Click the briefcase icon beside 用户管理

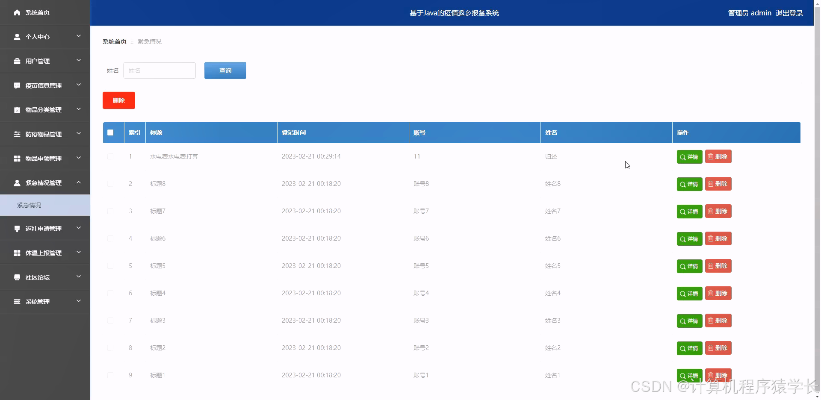[x=17, y=61]
